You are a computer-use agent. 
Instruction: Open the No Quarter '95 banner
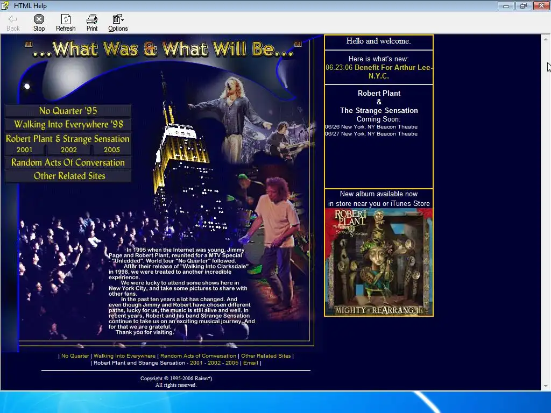(x=68, y=111)
